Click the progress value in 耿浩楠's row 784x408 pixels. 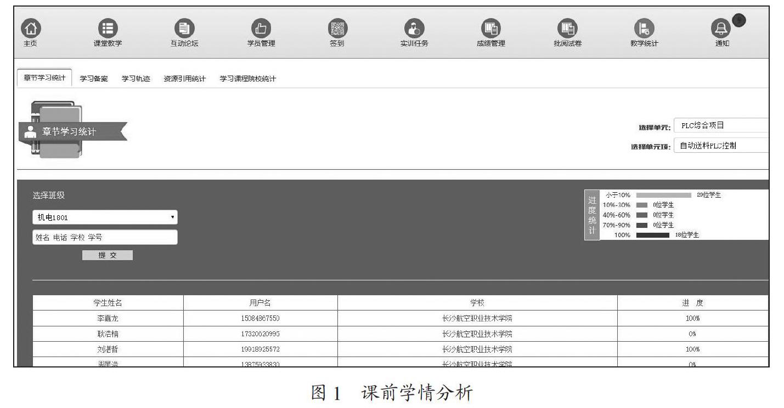pos(693,334)
